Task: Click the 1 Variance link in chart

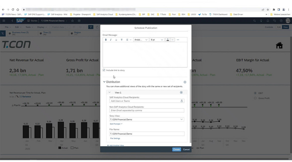Action: (x=25, y=96)
